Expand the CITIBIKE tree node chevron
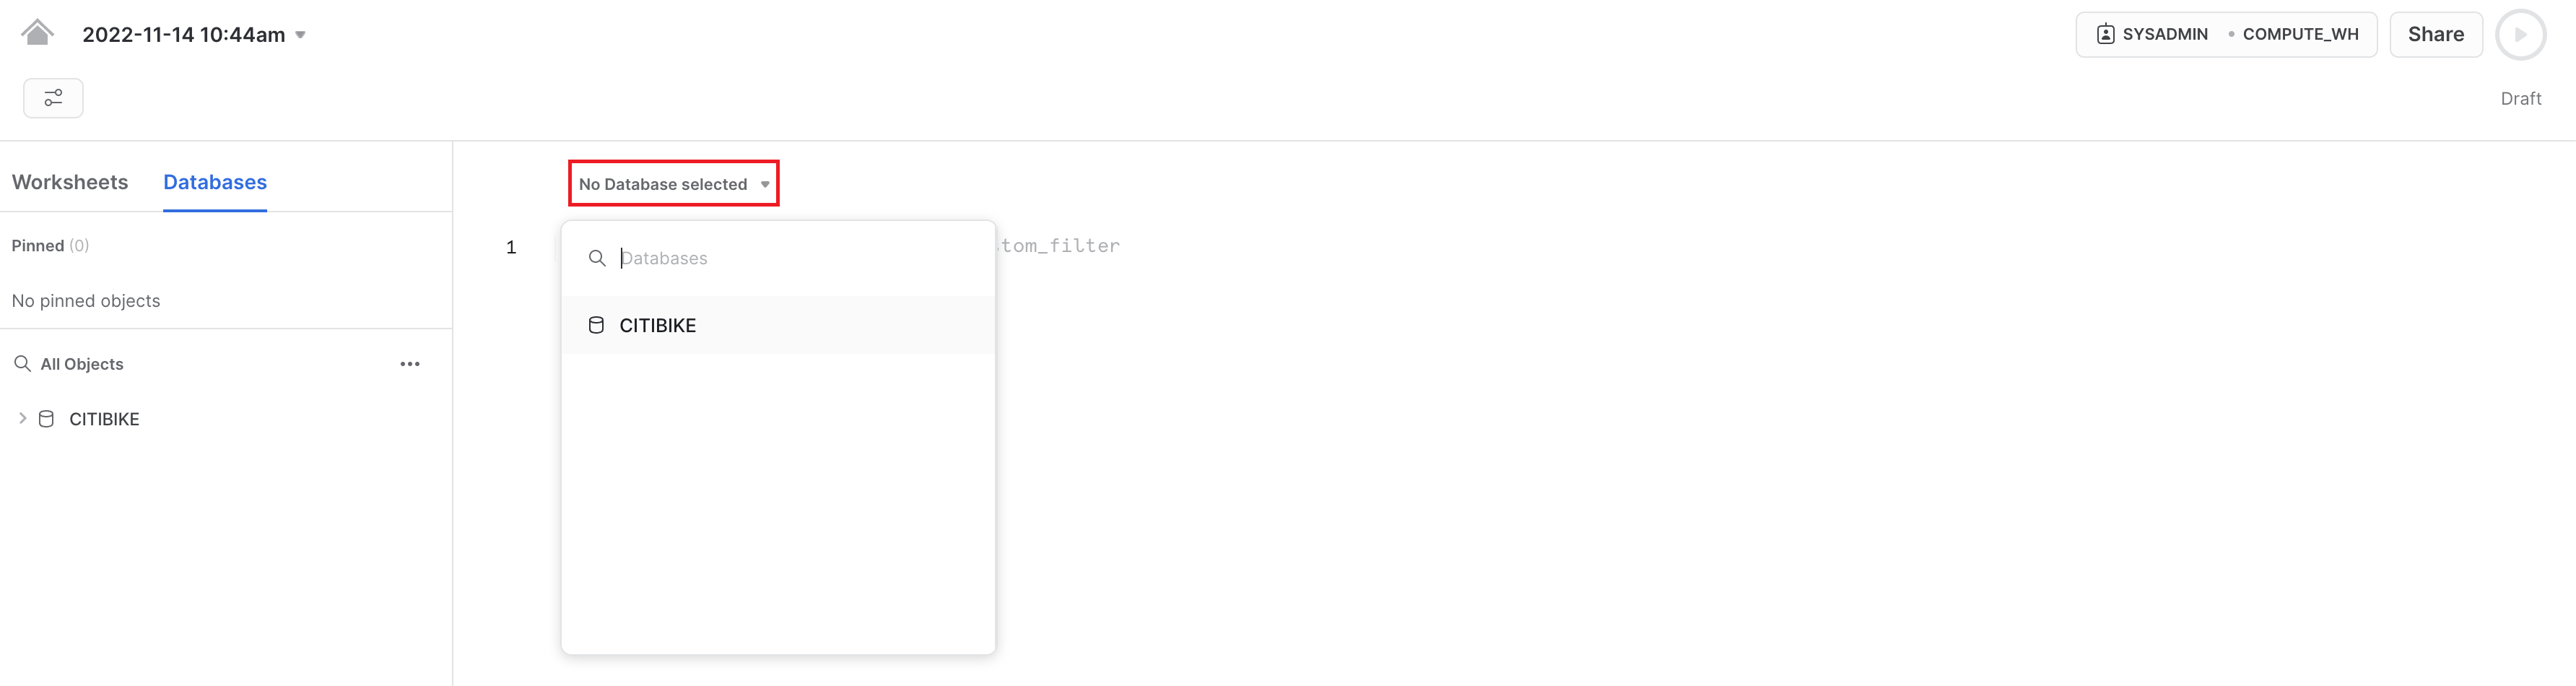 22,418
